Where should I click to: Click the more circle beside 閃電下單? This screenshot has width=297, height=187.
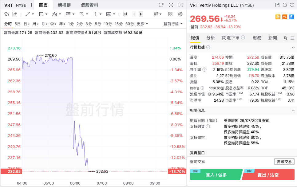point(243,38)
